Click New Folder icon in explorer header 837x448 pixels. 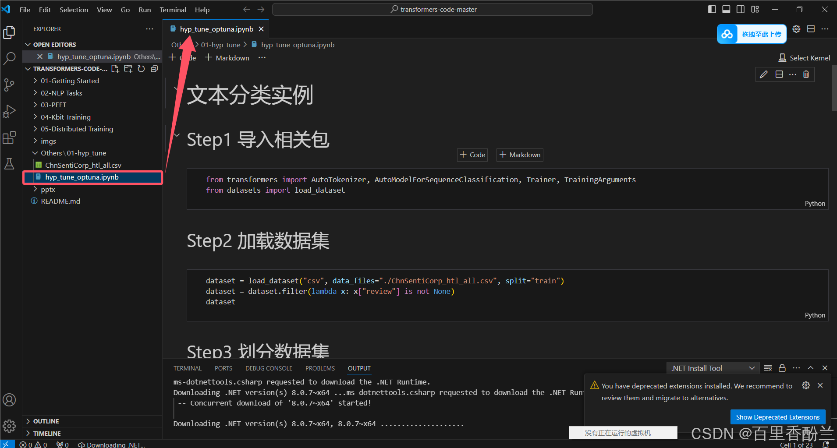point(128,69)
